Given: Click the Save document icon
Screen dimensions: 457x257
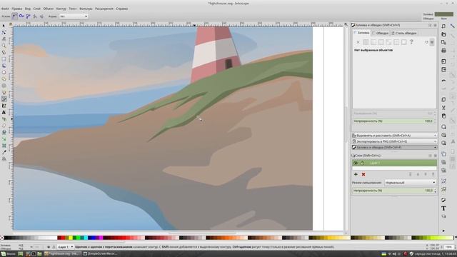Looking at the screenshot, I should [x=443, y=43].
